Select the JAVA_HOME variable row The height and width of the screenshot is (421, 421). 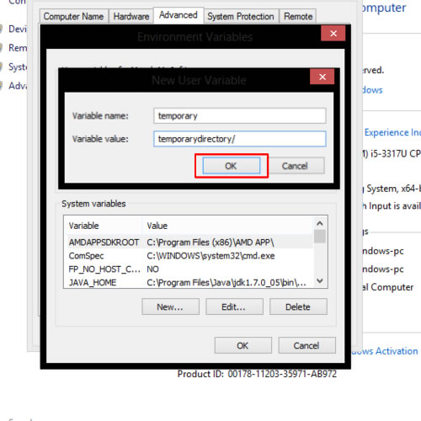[x=189, y=282]
